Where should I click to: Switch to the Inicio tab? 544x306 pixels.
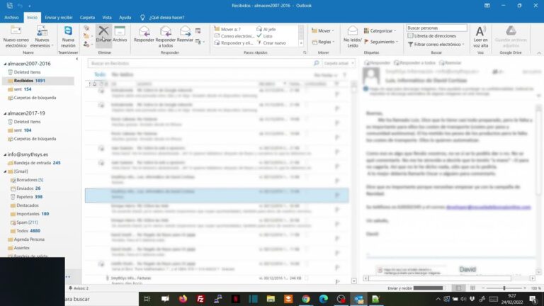coord(33,17)
